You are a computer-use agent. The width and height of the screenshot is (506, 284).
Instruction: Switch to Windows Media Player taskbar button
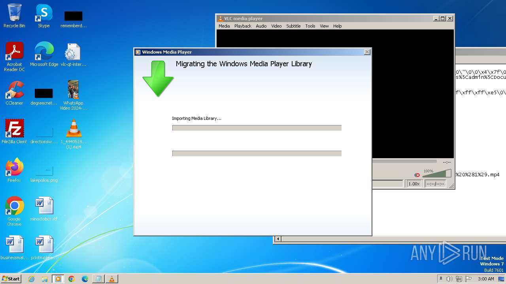point(58,279)
